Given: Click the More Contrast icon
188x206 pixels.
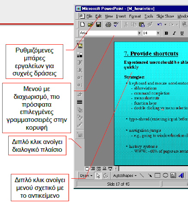Looking at the screenshot, I should tap(80, 62).
